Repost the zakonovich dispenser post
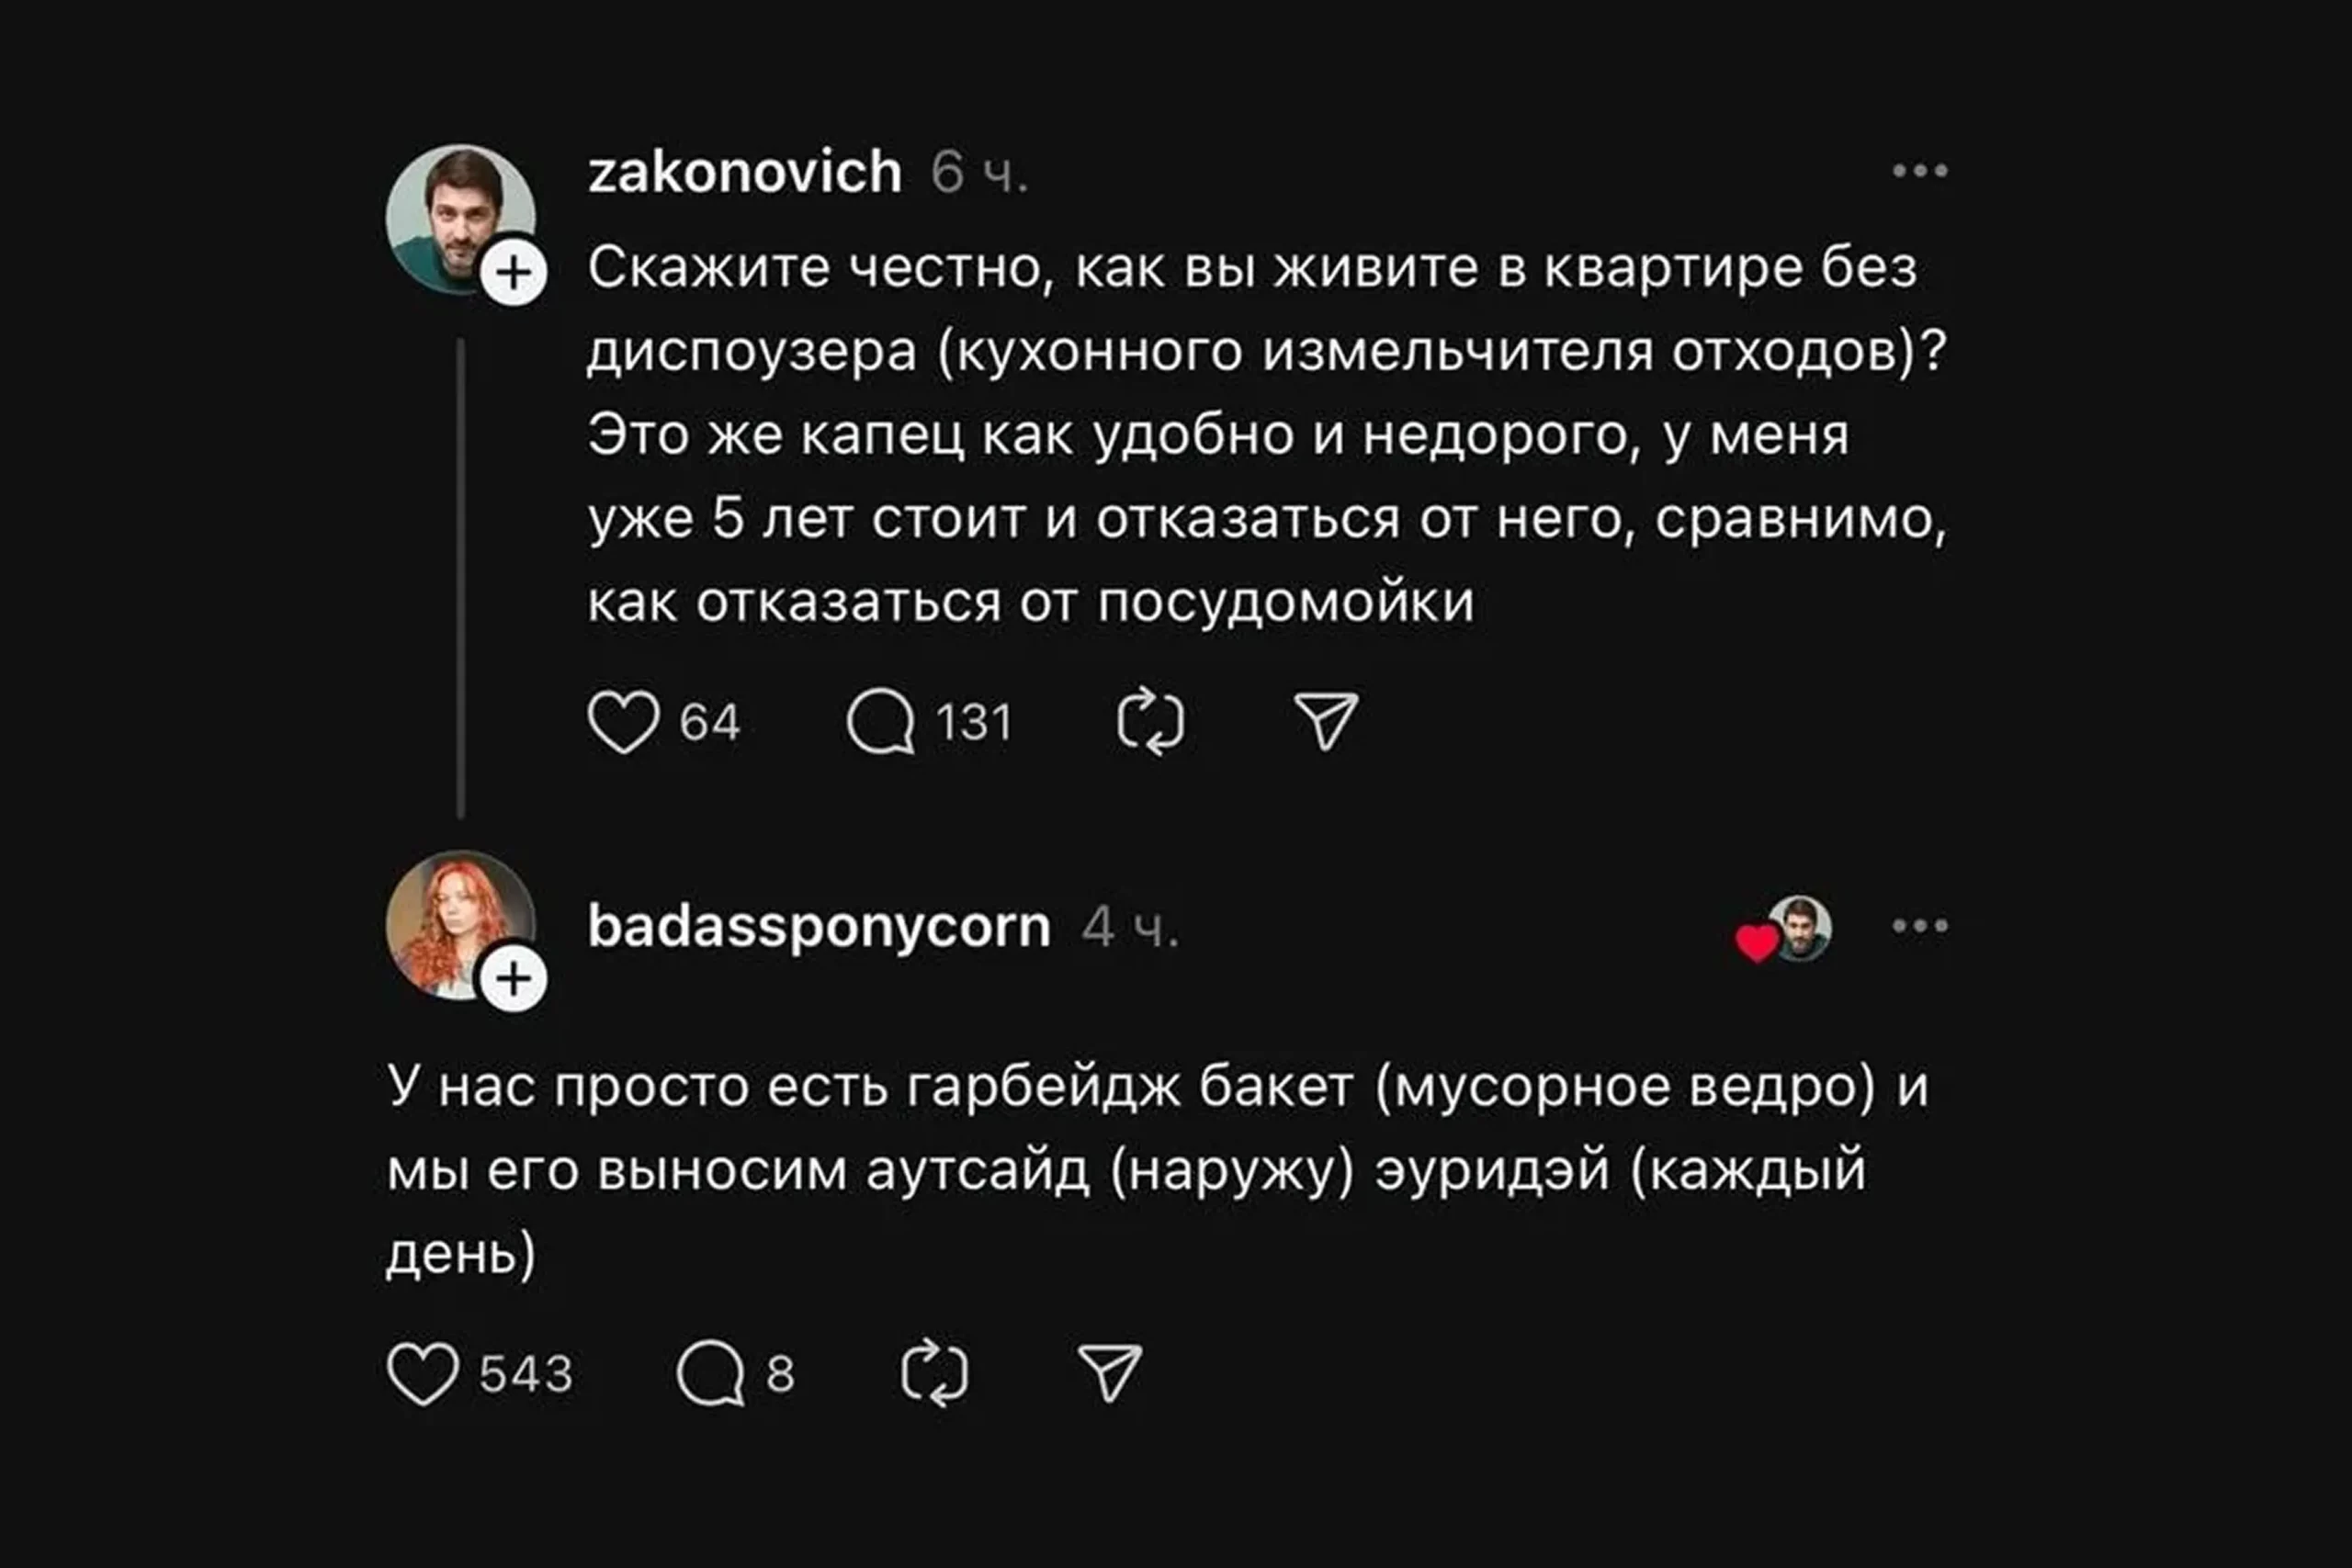 (x=1150, y=721)
